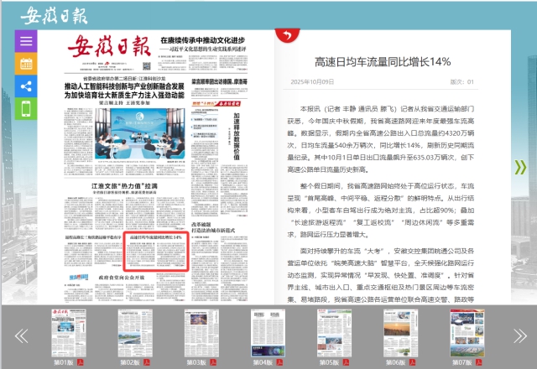Open the green mobile version icon
The image size is (537, 369).
pyautogui.click(x=26, y=109)
